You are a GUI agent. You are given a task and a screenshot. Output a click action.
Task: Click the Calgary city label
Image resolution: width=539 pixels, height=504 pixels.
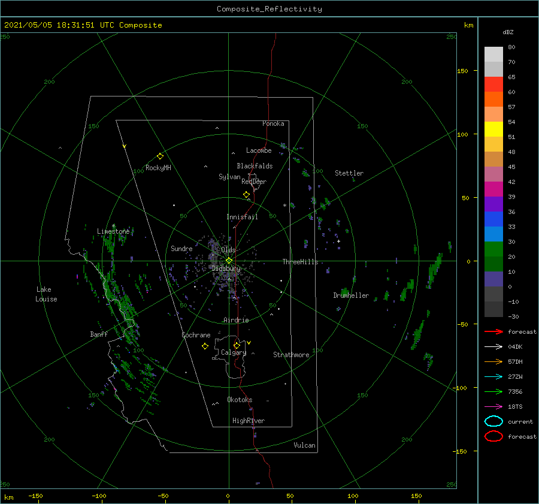pyautogui.click(x=234, y=352)
